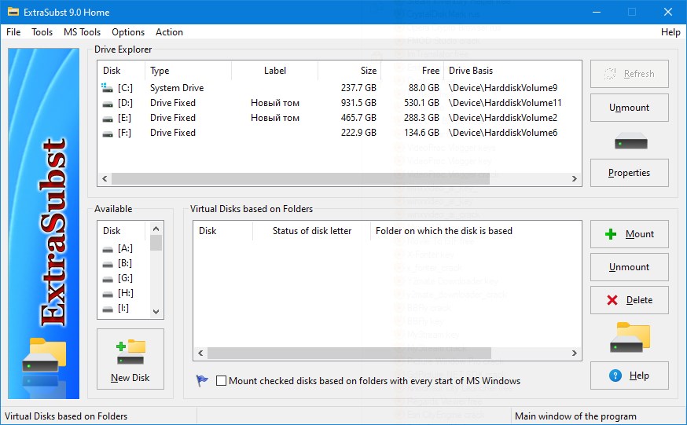The height and width of the screenshot is (425, 687).
Task: Enable mounting checked disks at Windows start
Action: click(221, 381)
